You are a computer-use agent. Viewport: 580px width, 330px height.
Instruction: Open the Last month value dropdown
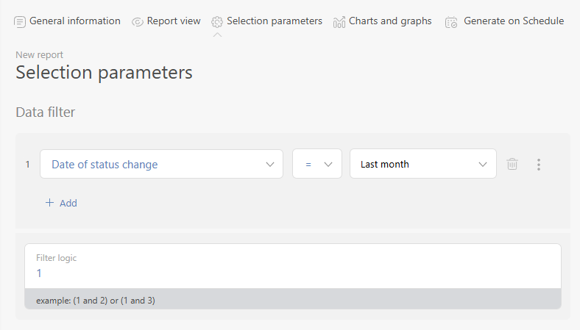click(x=423, y=164)
